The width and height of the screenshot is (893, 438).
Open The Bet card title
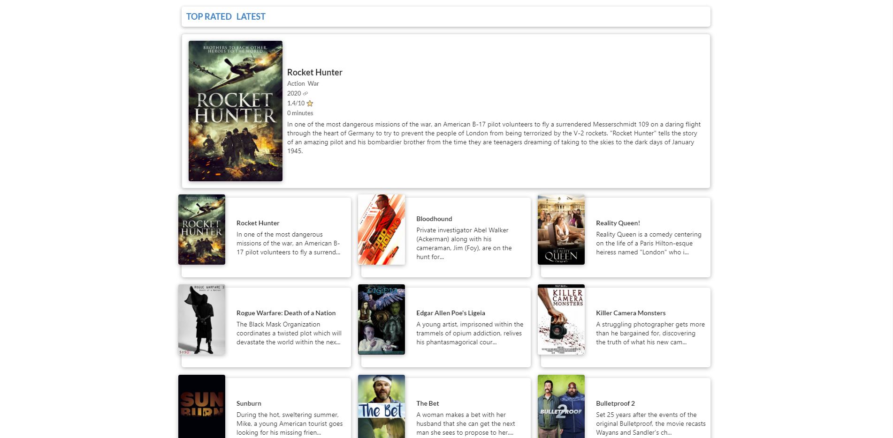[428, 403]
